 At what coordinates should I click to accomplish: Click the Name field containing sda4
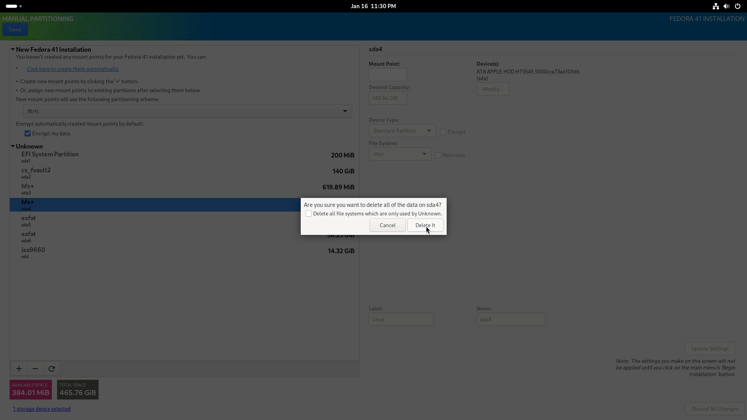(511, 319)
